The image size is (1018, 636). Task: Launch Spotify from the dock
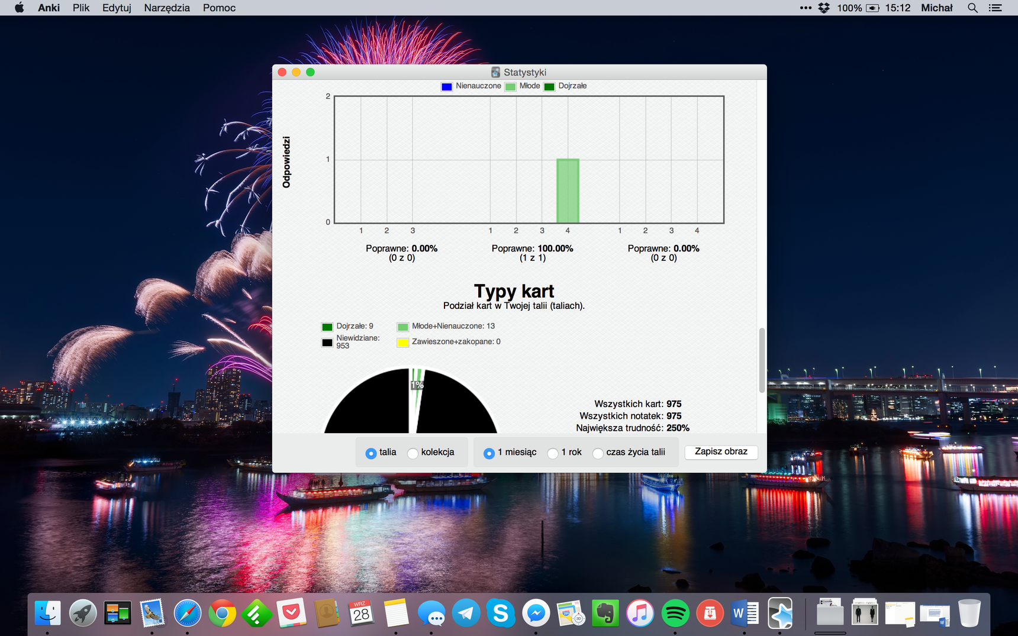[x=675, y=614]
